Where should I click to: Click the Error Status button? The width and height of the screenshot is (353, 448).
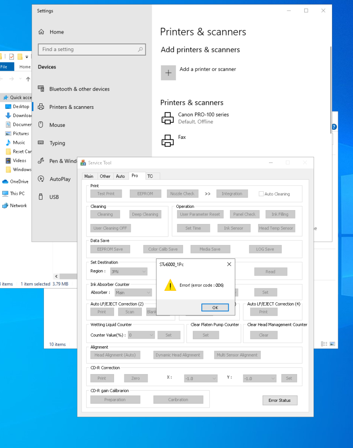pyautogui.click(x=280, y=401)
